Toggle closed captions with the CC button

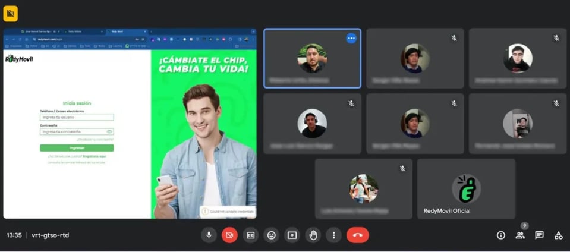coord(250,235)
